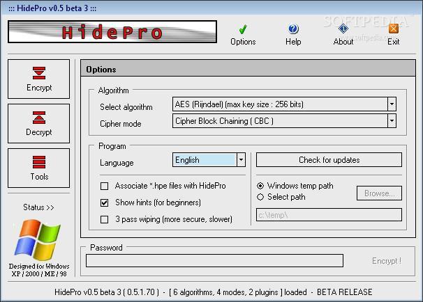Click Designed for Windows XP text
This screenshot has width=423, height=302.
[39, 270]
